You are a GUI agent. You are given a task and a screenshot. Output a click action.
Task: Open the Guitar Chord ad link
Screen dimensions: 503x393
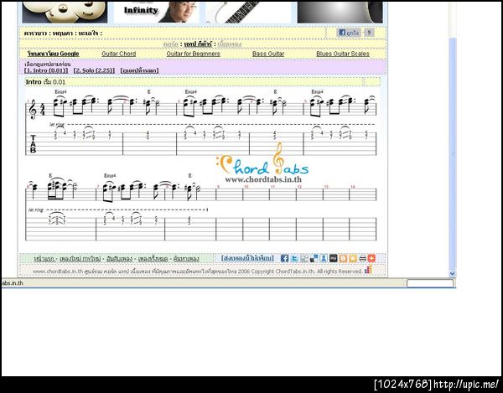(119, 54)
